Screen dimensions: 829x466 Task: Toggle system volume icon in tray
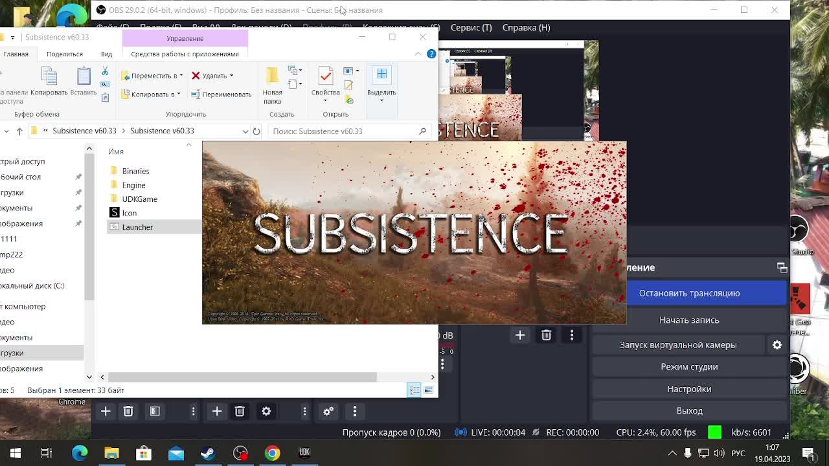click(x=719, y=453)
